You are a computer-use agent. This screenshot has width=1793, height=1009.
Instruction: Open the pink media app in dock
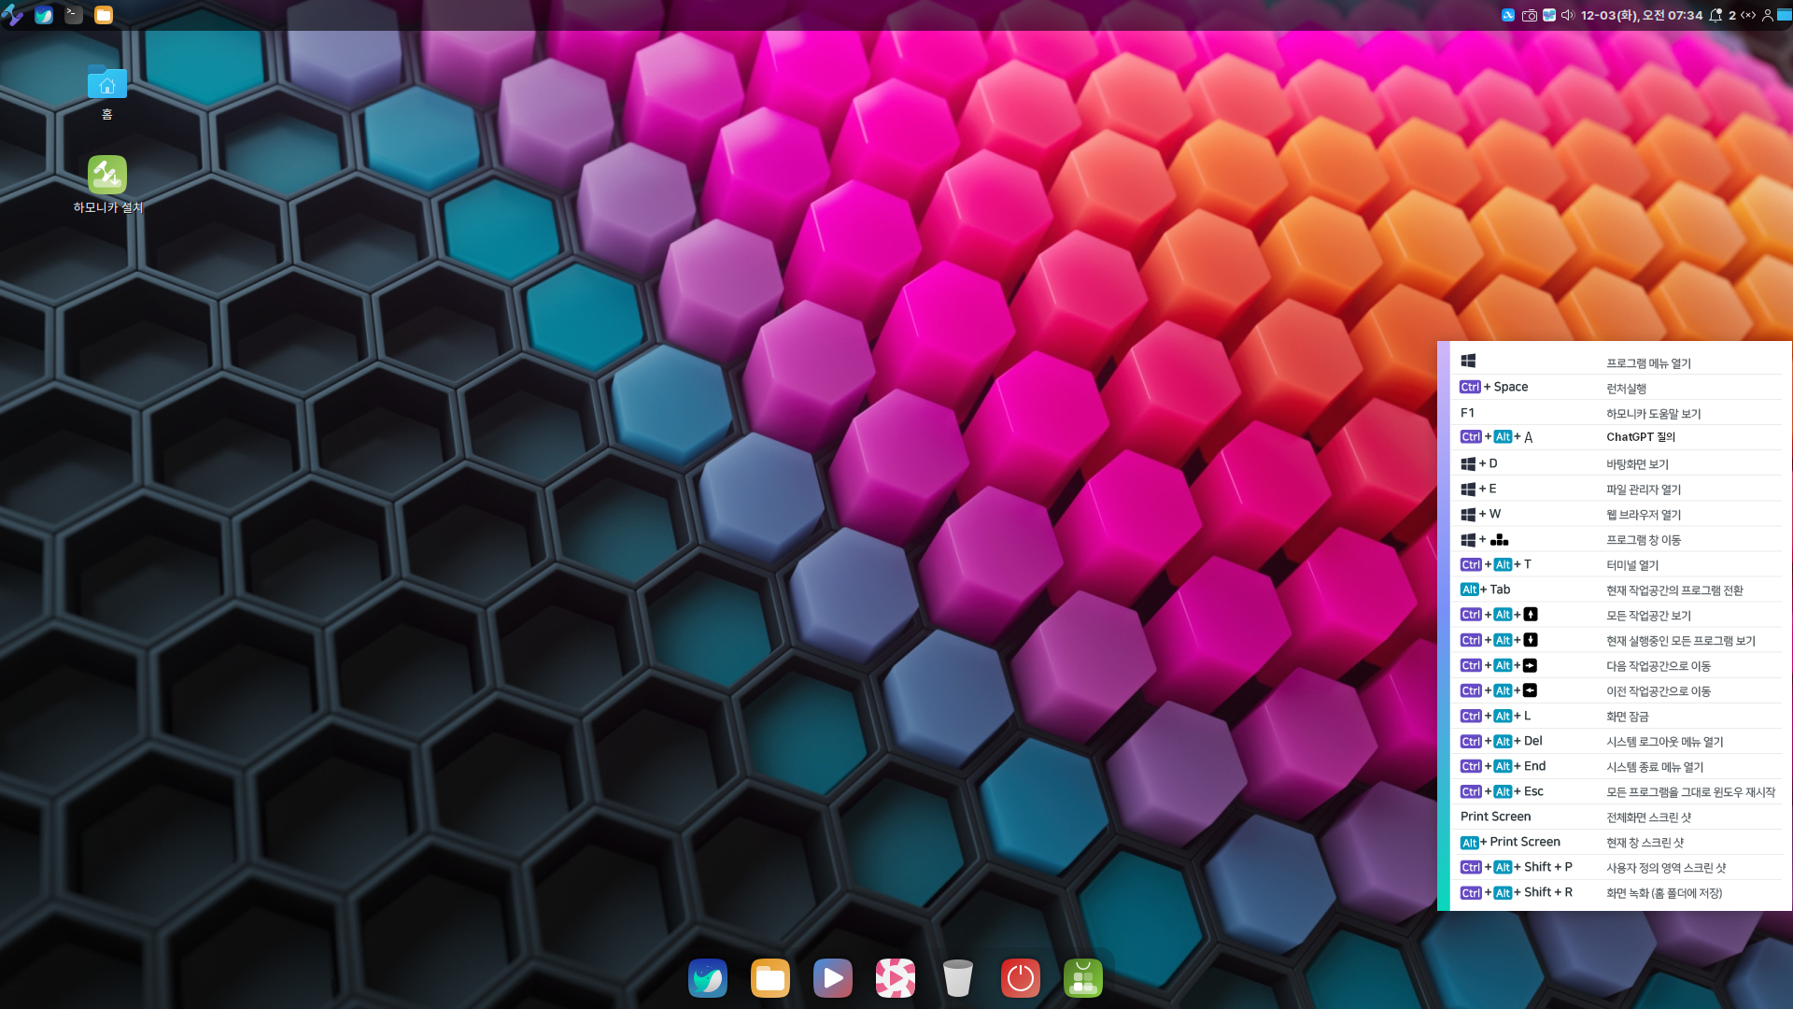pyautogui.click(x=896, y=978)
